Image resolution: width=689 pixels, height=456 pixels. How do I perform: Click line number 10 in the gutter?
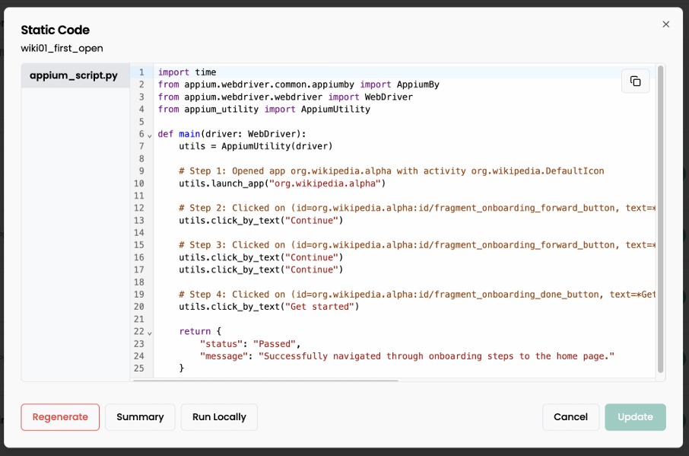point(138,183)
